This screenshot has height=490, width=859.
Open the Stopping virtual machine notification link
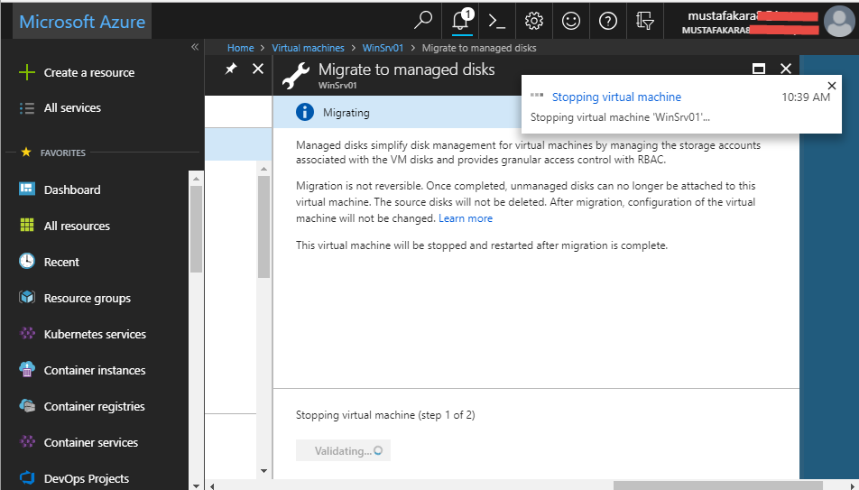pos(616,97)
